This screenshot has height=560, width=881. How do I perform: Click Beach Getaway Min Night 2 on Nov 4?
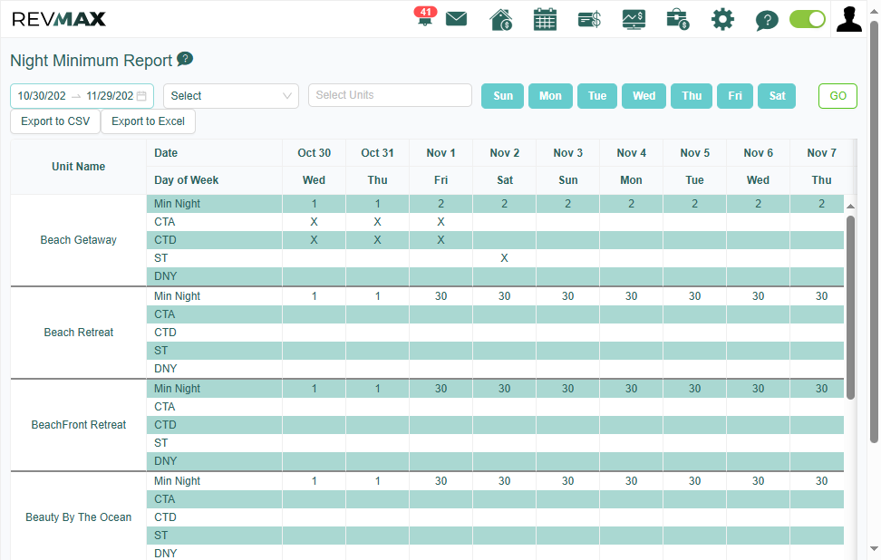coord(632,204)
